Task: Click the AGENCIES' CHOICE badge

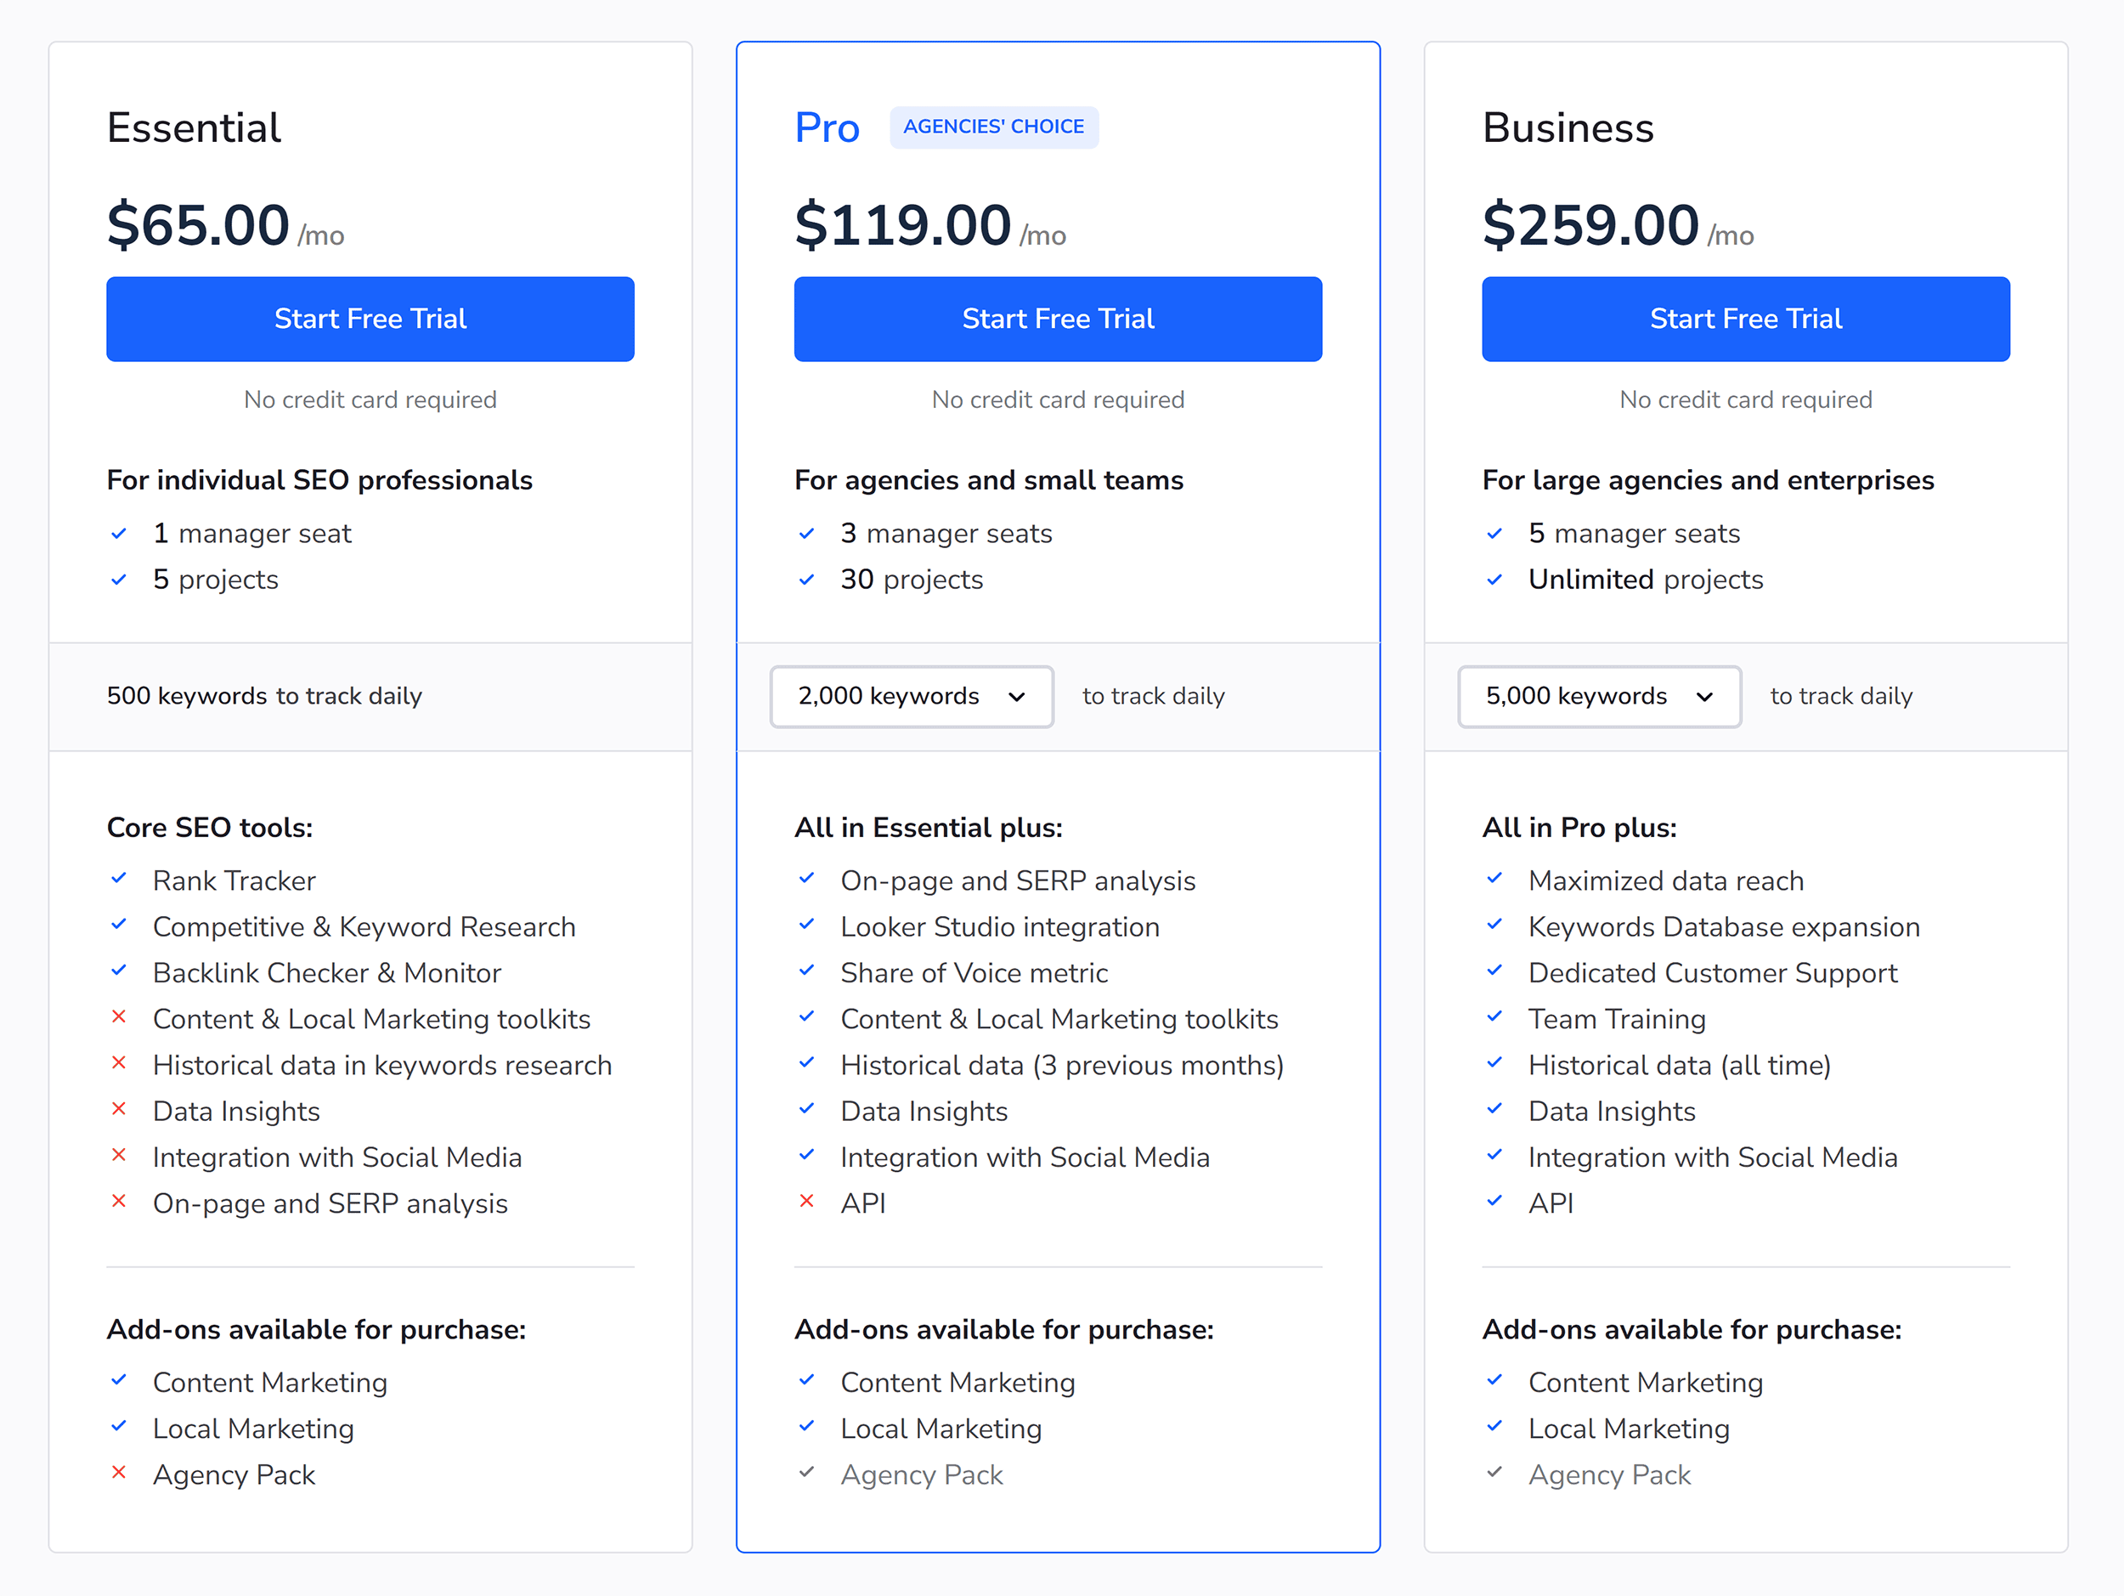Action: (x=994, y=126)
